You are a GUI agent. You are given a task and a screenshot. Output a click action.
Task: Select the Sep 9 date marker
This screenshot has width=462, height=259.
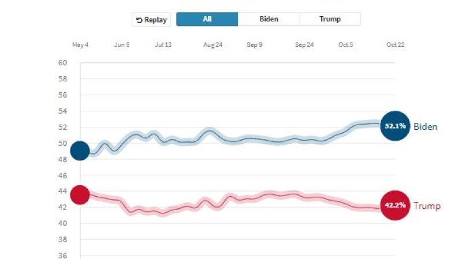tap(255, 45)
